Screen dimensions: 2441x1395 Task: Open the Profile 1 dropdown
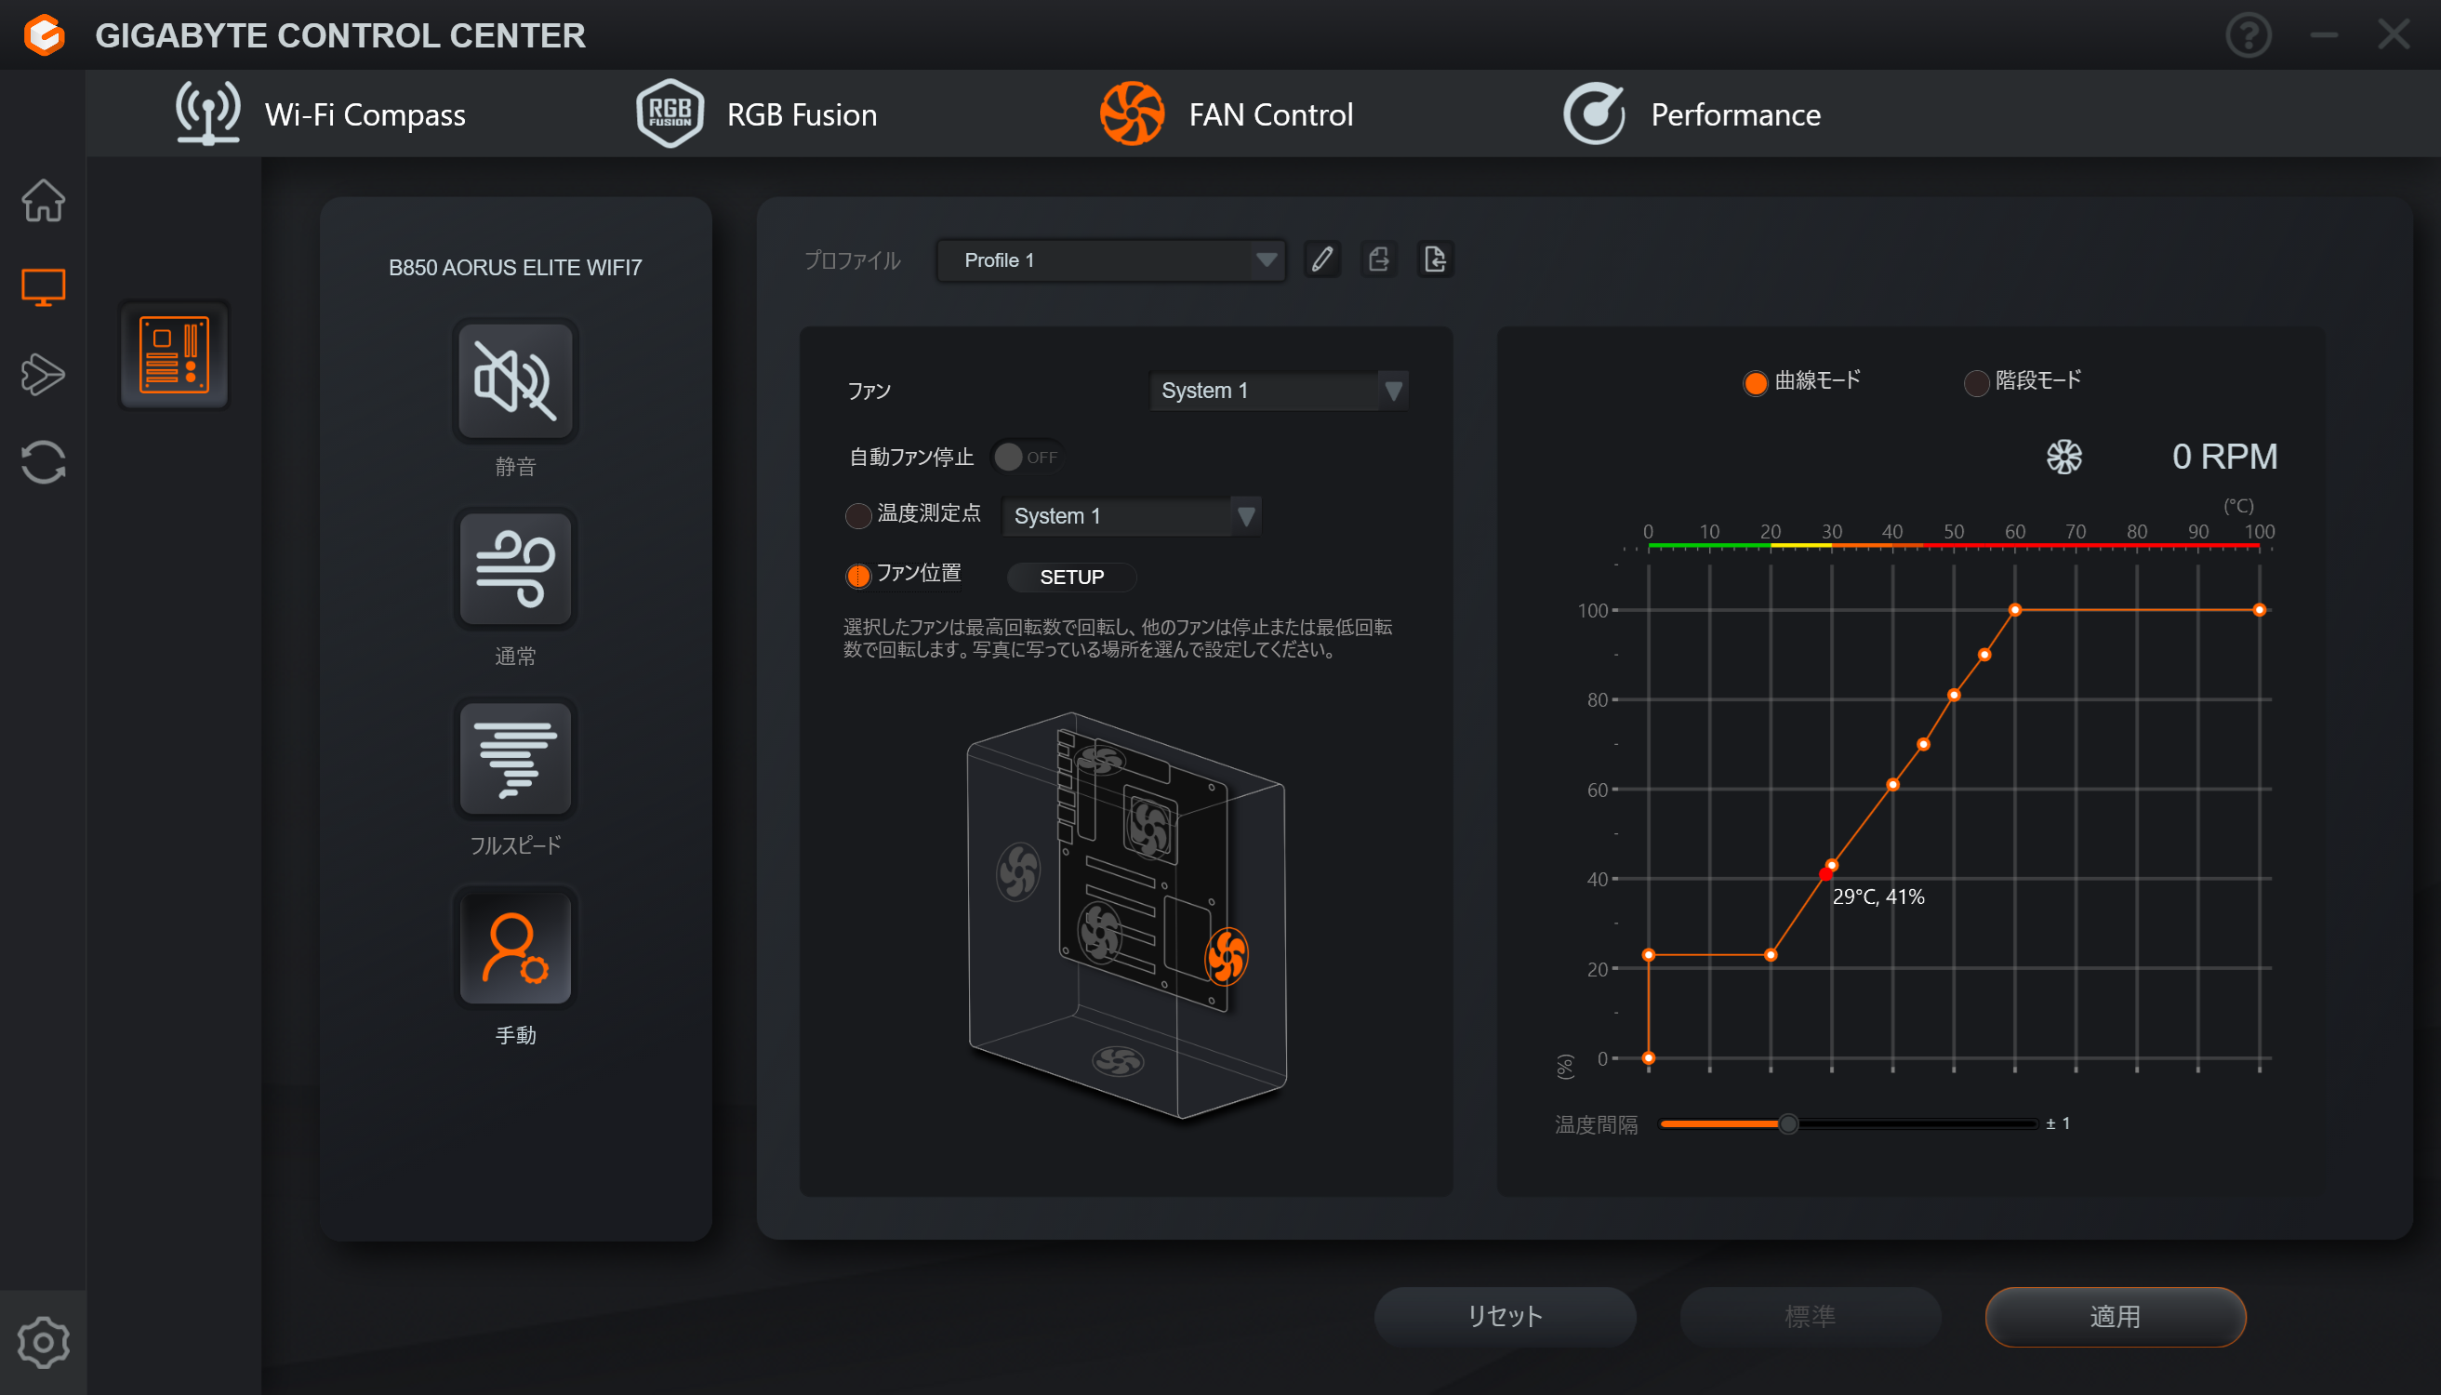tap(1111, 260)
